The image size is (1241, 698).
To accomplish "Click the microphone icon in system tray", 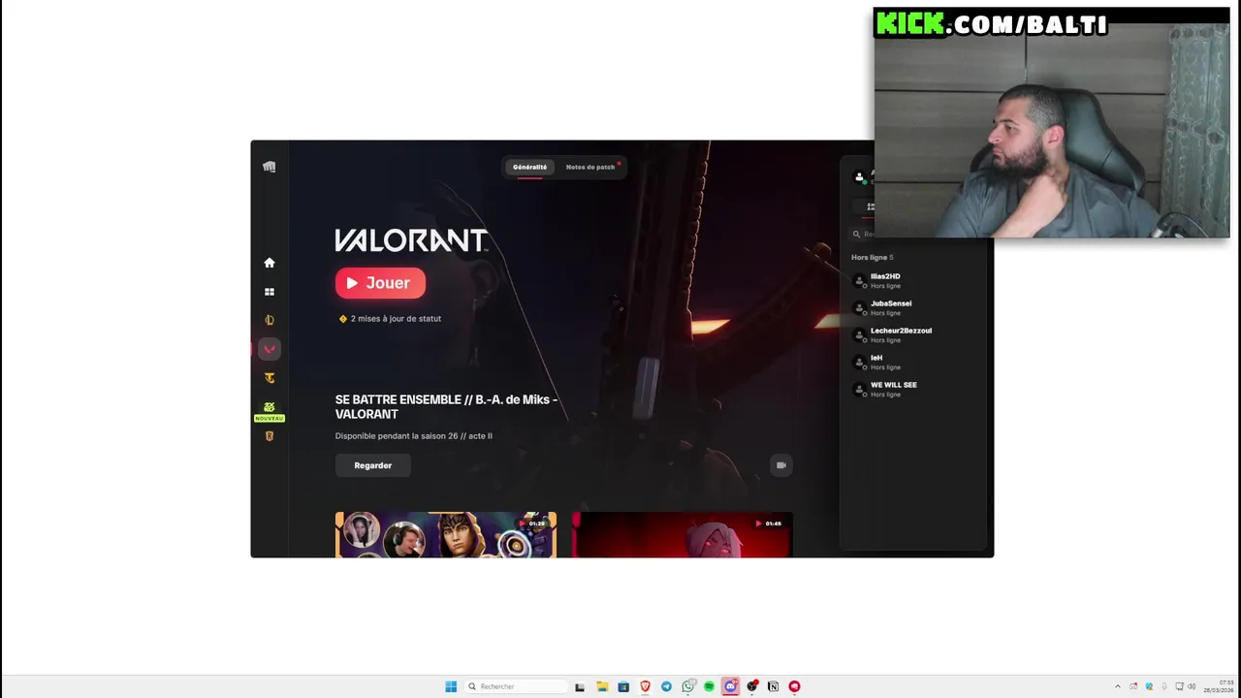I will (x=1164, y=686).
